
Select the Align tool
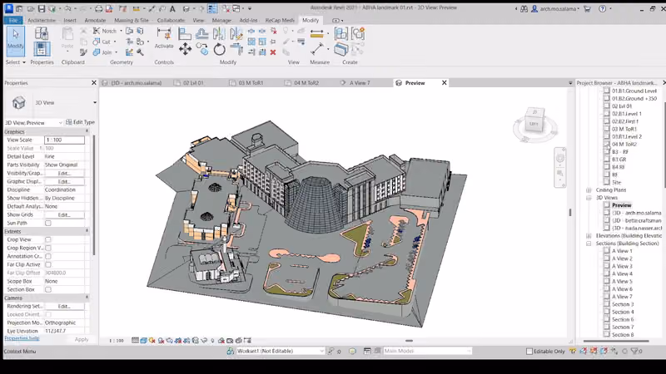[184, 33]
